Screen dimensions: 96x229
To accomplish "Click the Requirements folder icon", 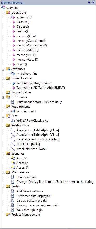I will pos(8,107).
